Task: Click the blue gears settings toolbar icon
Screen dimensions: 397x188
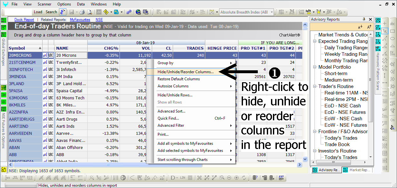Action: pyautogui.click(x=129, y=12)
